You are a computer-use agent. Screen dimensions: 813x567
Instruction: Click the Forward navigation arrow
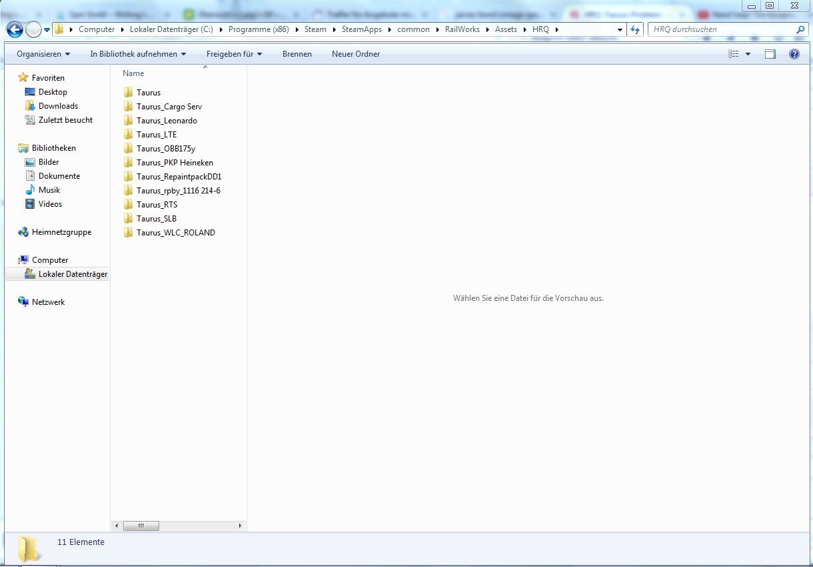(33, 29)
